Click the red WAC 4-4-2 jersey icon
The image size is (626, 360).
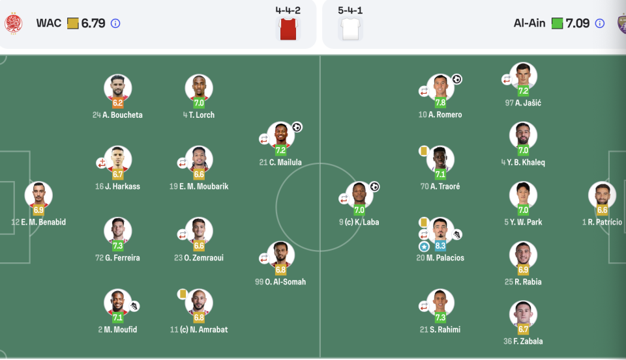(288, 29)
